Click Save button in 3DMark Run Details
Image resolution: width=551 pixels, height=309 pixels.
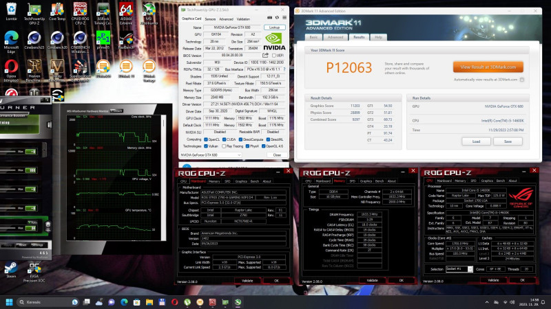coord(508,141)
